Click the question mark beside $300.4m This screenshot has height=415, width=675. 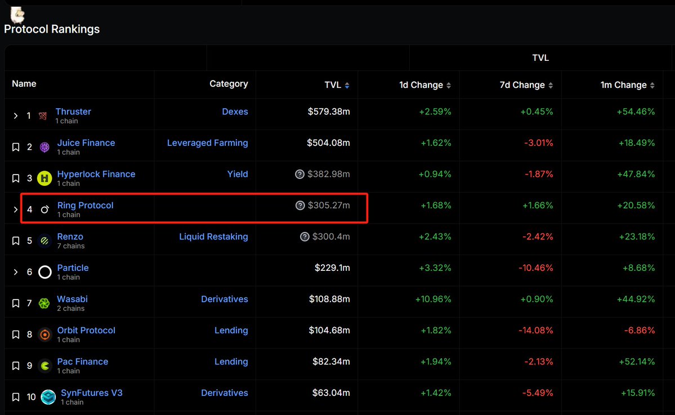[305, 236]
